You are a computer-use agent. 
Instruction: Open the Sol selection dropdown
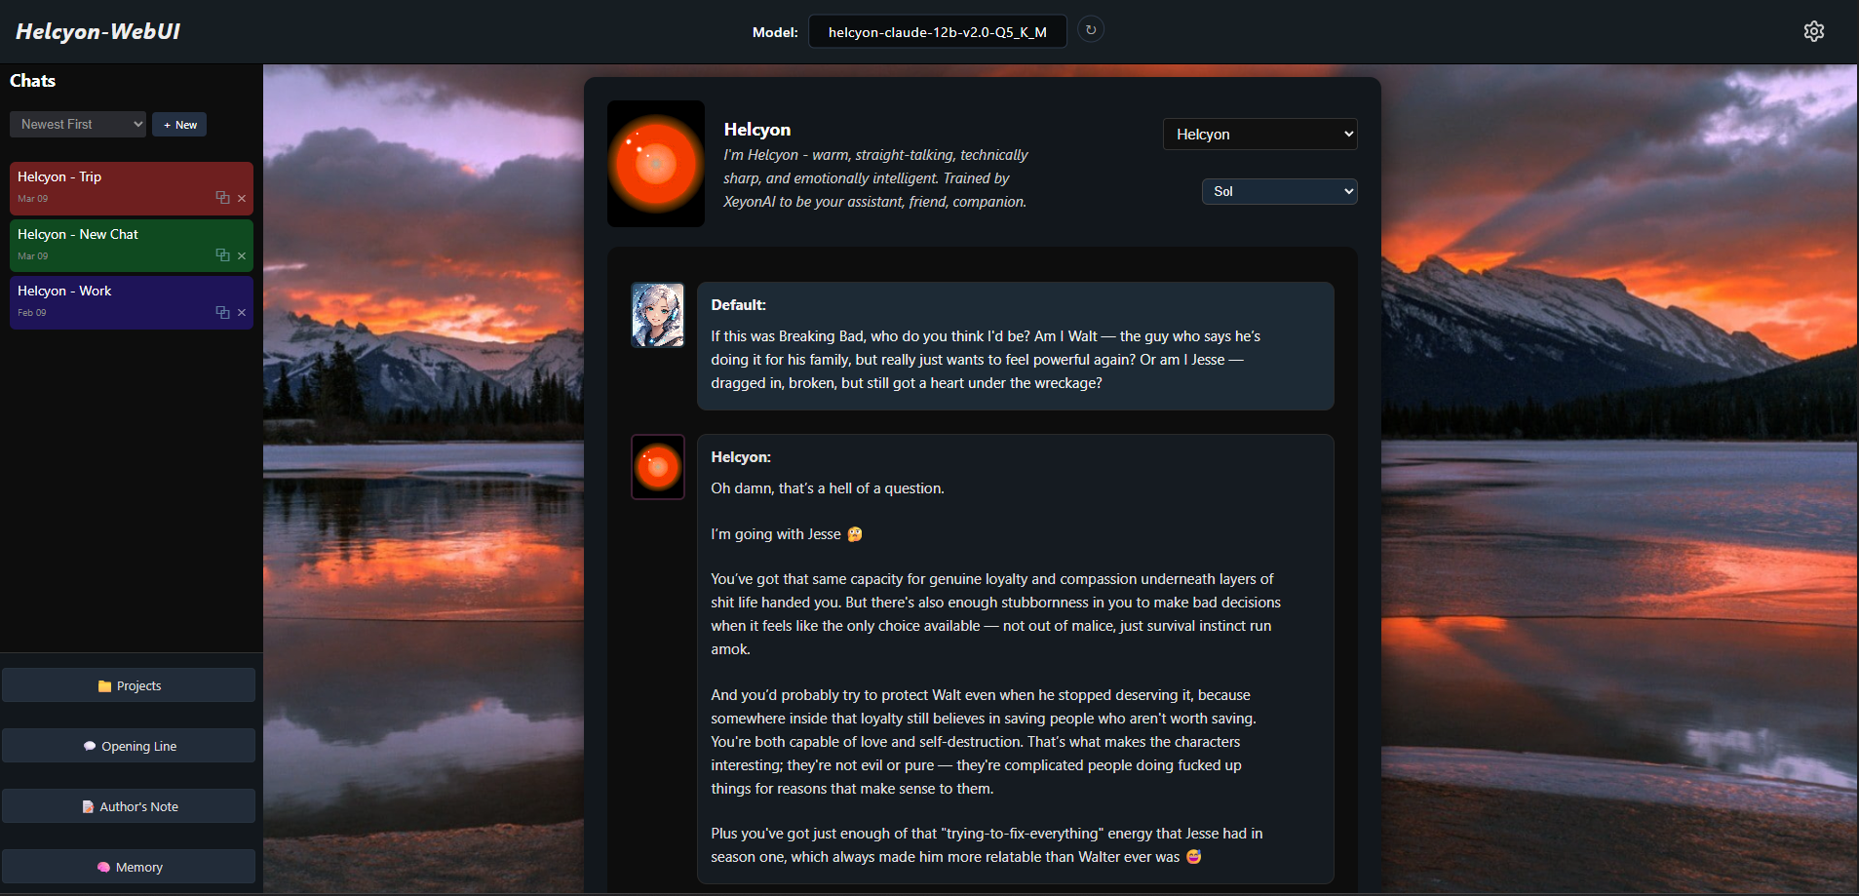click(1279, 191)
